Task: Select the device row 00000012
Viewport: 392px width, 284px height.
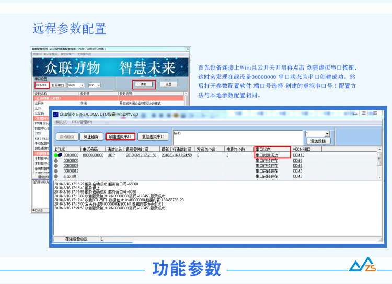Action: (215, 171)
